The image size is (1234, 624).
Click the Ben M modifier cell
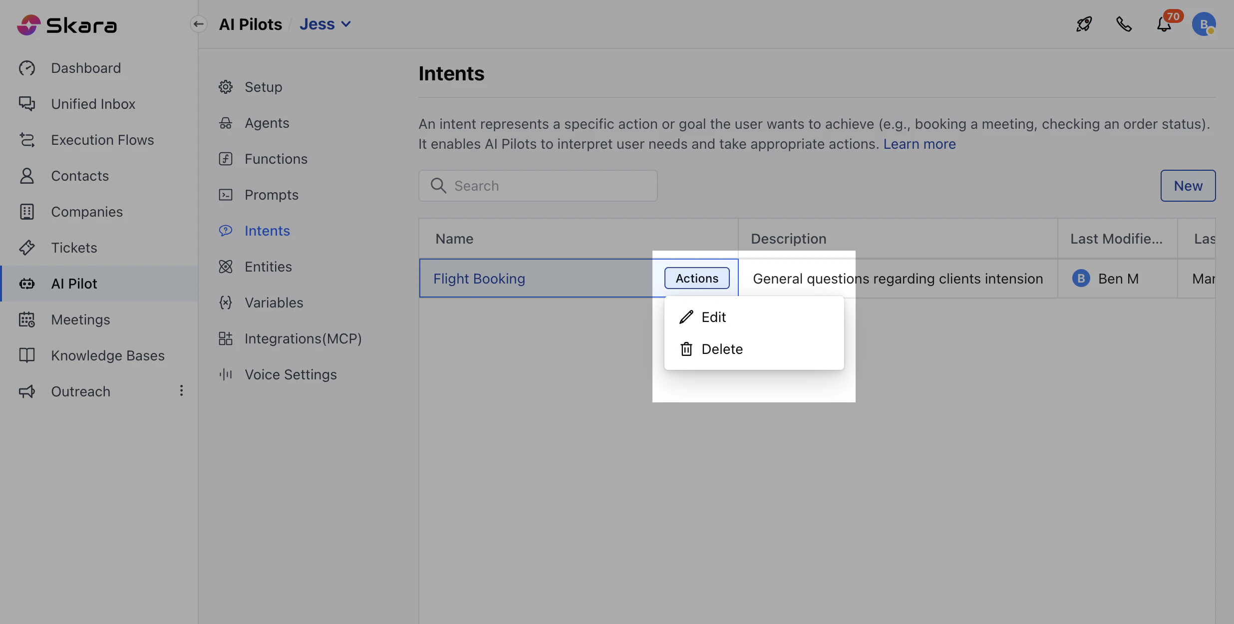pyautogui.click(x=1117, y=279)
